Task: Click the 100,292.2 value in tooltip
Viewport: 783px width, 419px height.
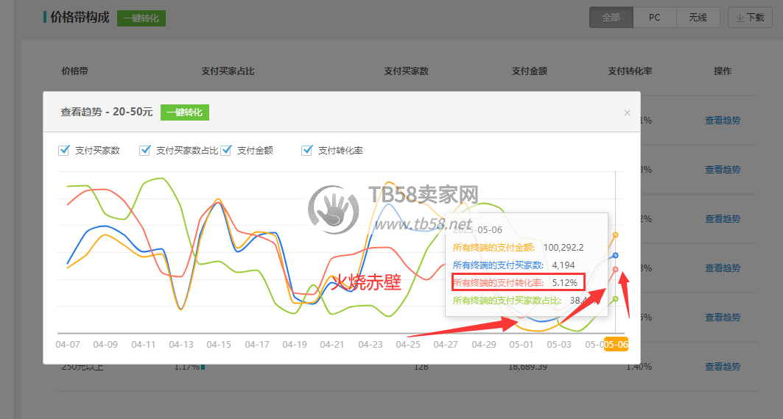Action: tap(563, 248)
